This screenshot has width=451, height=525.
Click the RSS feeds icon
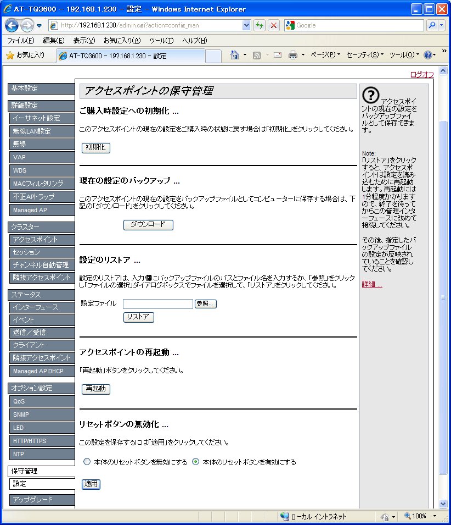257,55
